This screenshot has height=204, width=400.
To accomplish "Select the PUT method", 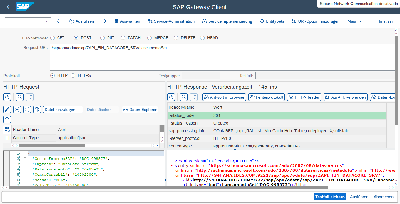I will pos(103,38).
